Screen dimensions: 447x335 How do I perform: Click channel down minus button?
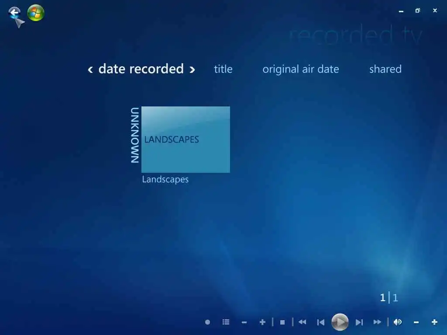click(244, 322)
